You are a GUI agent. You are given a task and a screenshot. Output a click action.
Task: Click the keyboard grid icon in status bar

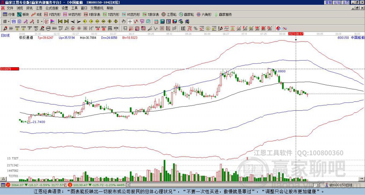click(3, 185)
